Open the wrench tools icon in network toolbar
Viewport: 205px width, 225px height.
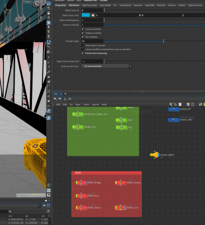pos(171,104)
